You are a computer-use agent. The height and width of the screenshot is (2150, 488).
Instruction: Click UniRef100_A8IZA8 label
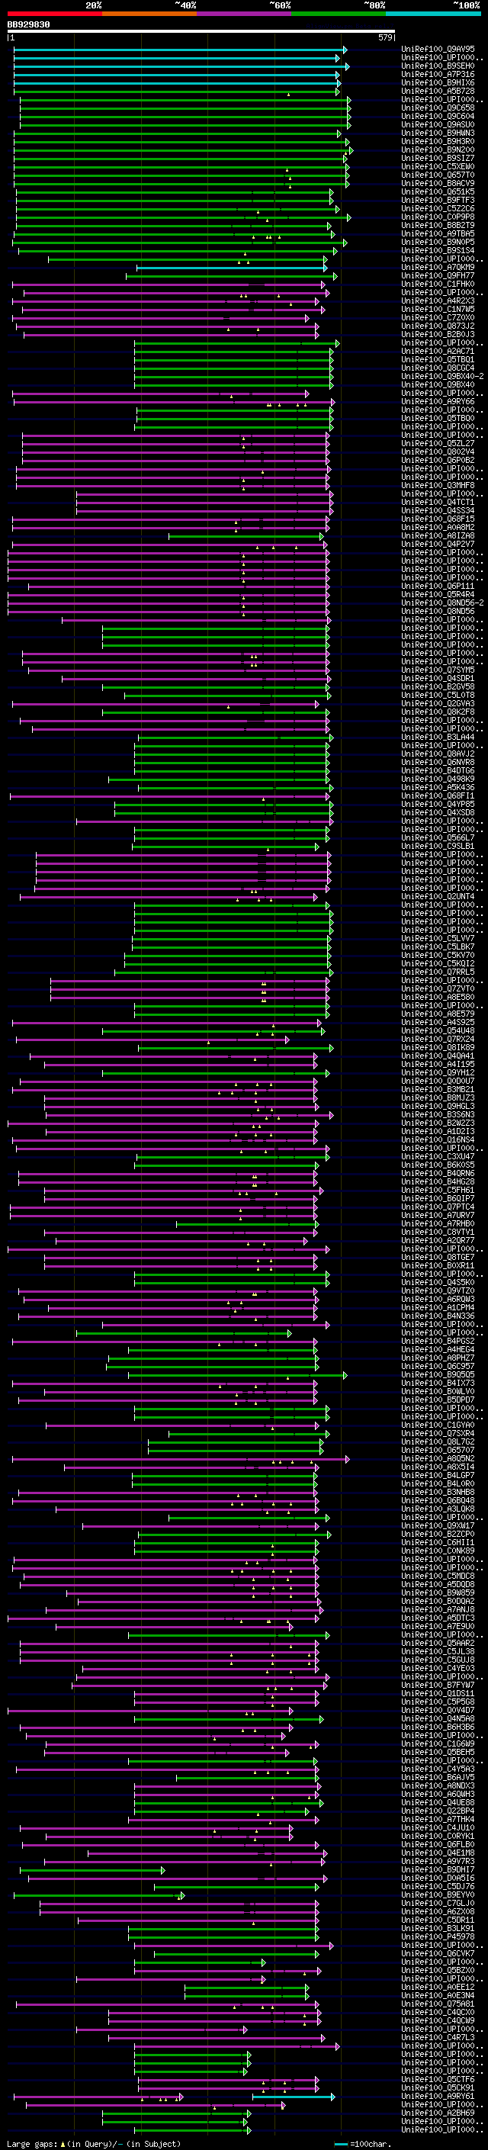[x=438, y=536]
